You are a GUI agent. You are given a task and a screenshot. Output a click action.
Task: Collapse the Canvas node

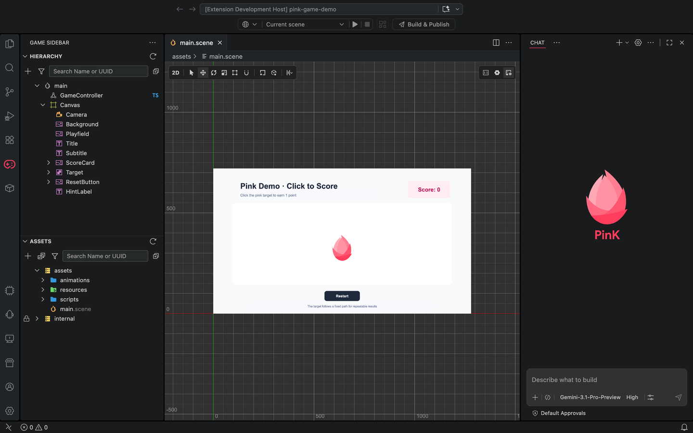point(43,105)
